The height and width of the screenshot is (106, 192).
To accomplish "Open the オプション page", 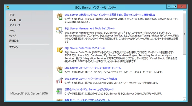I will point(14,47).
